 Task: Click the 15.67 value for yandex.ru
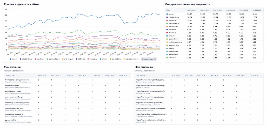click(x=189, y=20)
